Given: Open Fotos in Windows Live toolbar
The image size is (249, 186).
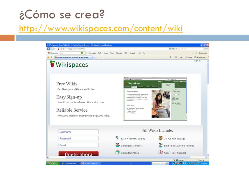Looking at the screenshot, I should 112,53.
